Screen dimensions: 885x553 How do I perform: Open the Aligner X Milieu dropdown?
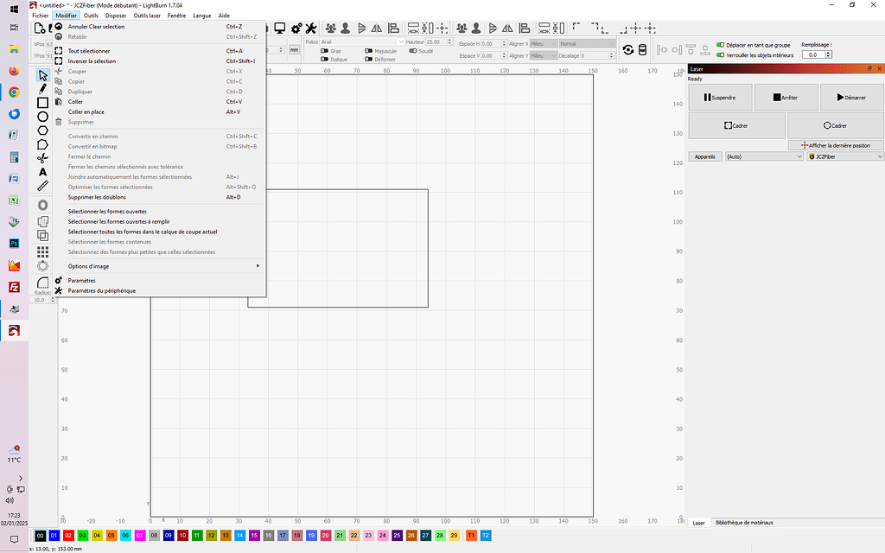544,43
